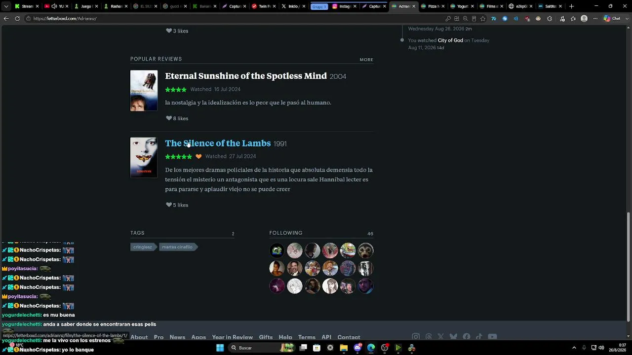The image size is (632, 355).
Task: Open the 1991 year link
Action: [x=280, y=144]
